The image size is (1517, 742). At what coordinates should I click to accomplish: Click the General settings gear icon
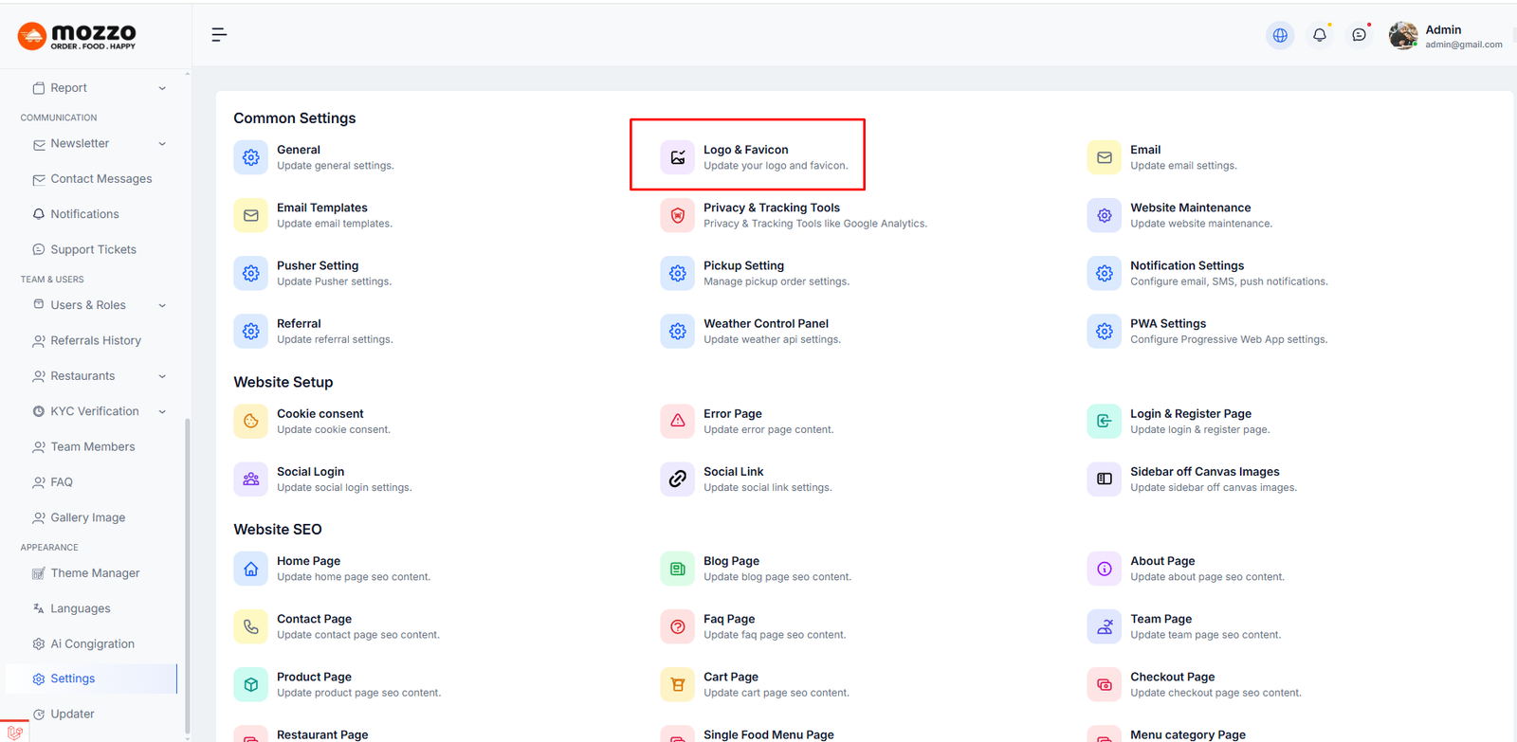coord(251,157)
